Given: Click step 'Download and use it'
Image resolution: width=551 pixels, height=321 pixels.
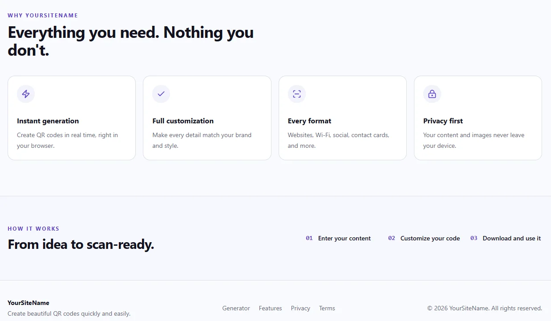Looking at the screenshot, I should click(x=512, y=238).
